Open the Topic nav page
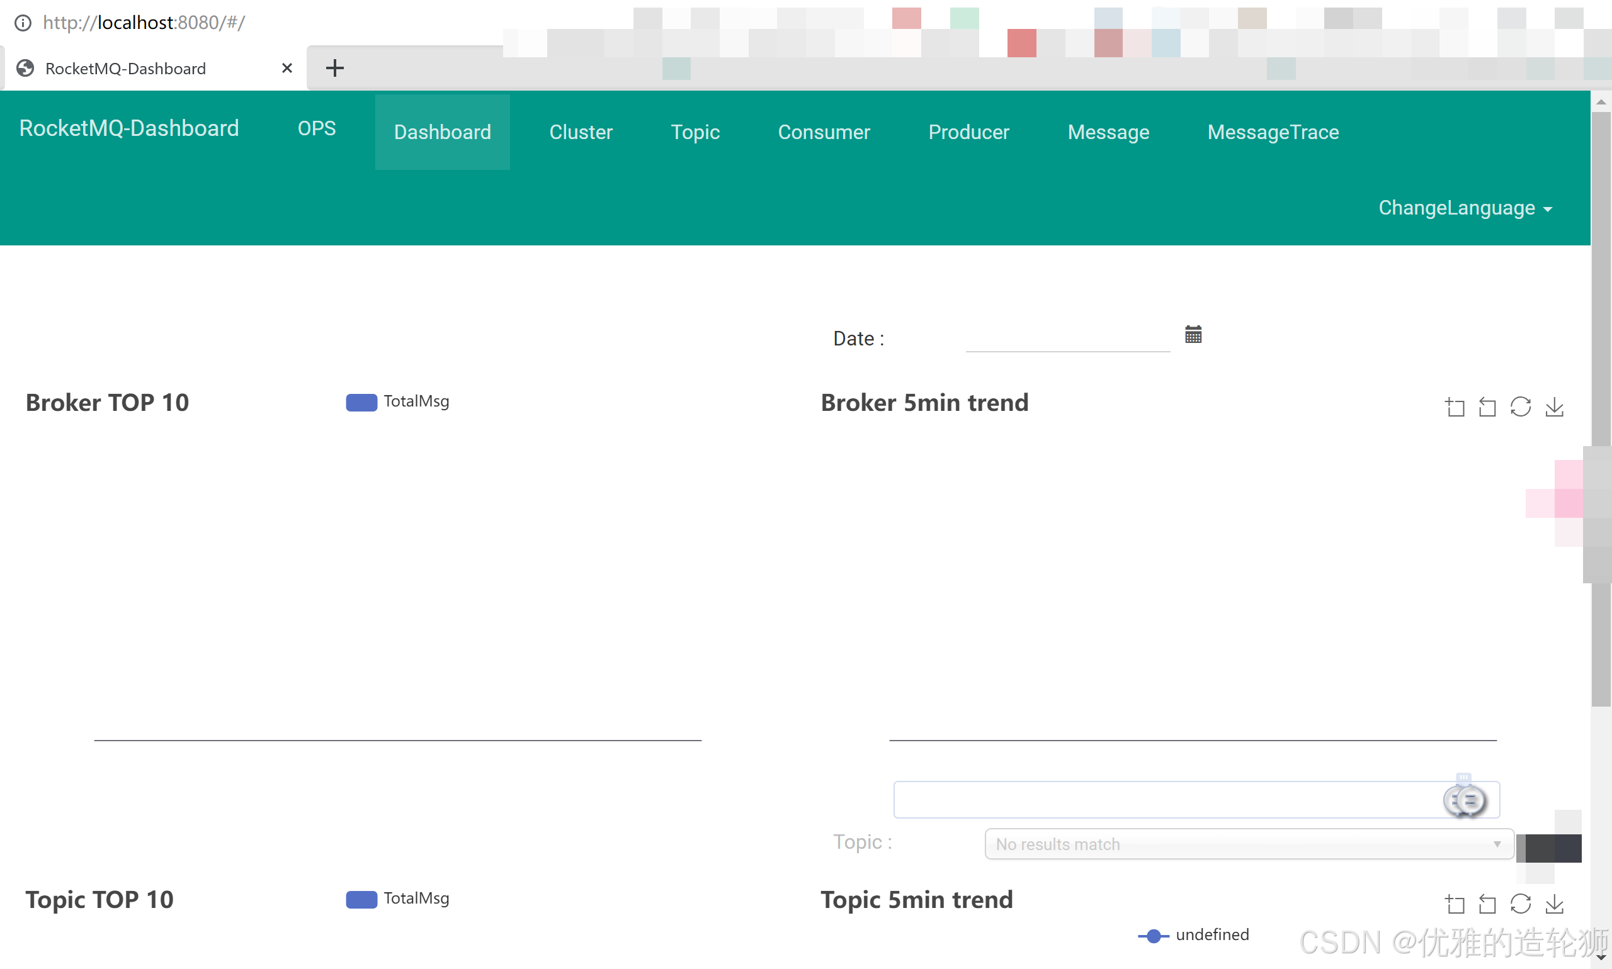This screenshot has width=1612, height=969. coord(695,132)
